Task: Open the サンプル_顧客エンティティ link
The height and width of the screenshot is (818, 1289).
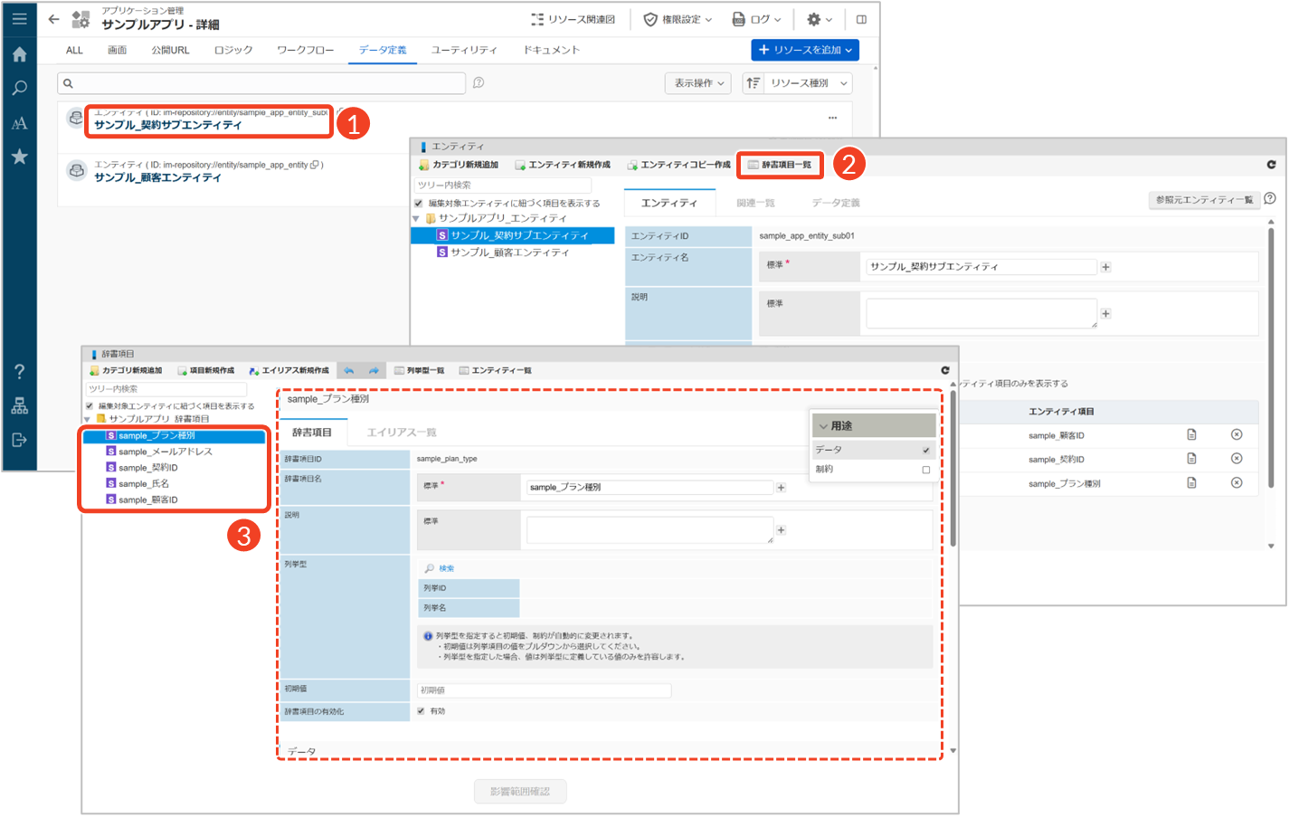Action: [x=157, y=177]
